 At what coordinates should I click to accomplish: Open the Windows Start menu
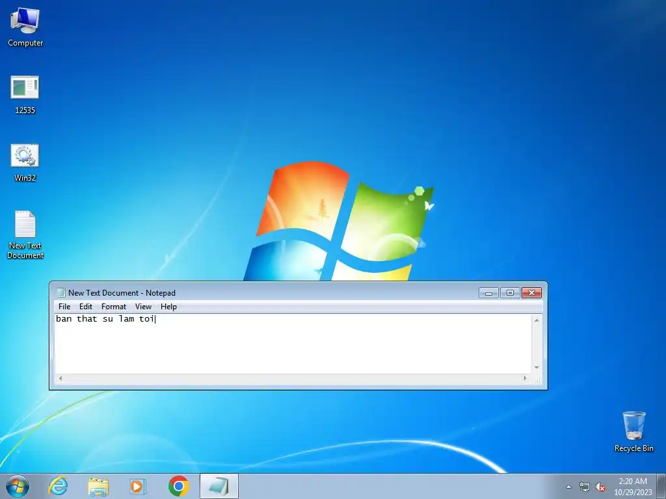click(x=18, y=486)
